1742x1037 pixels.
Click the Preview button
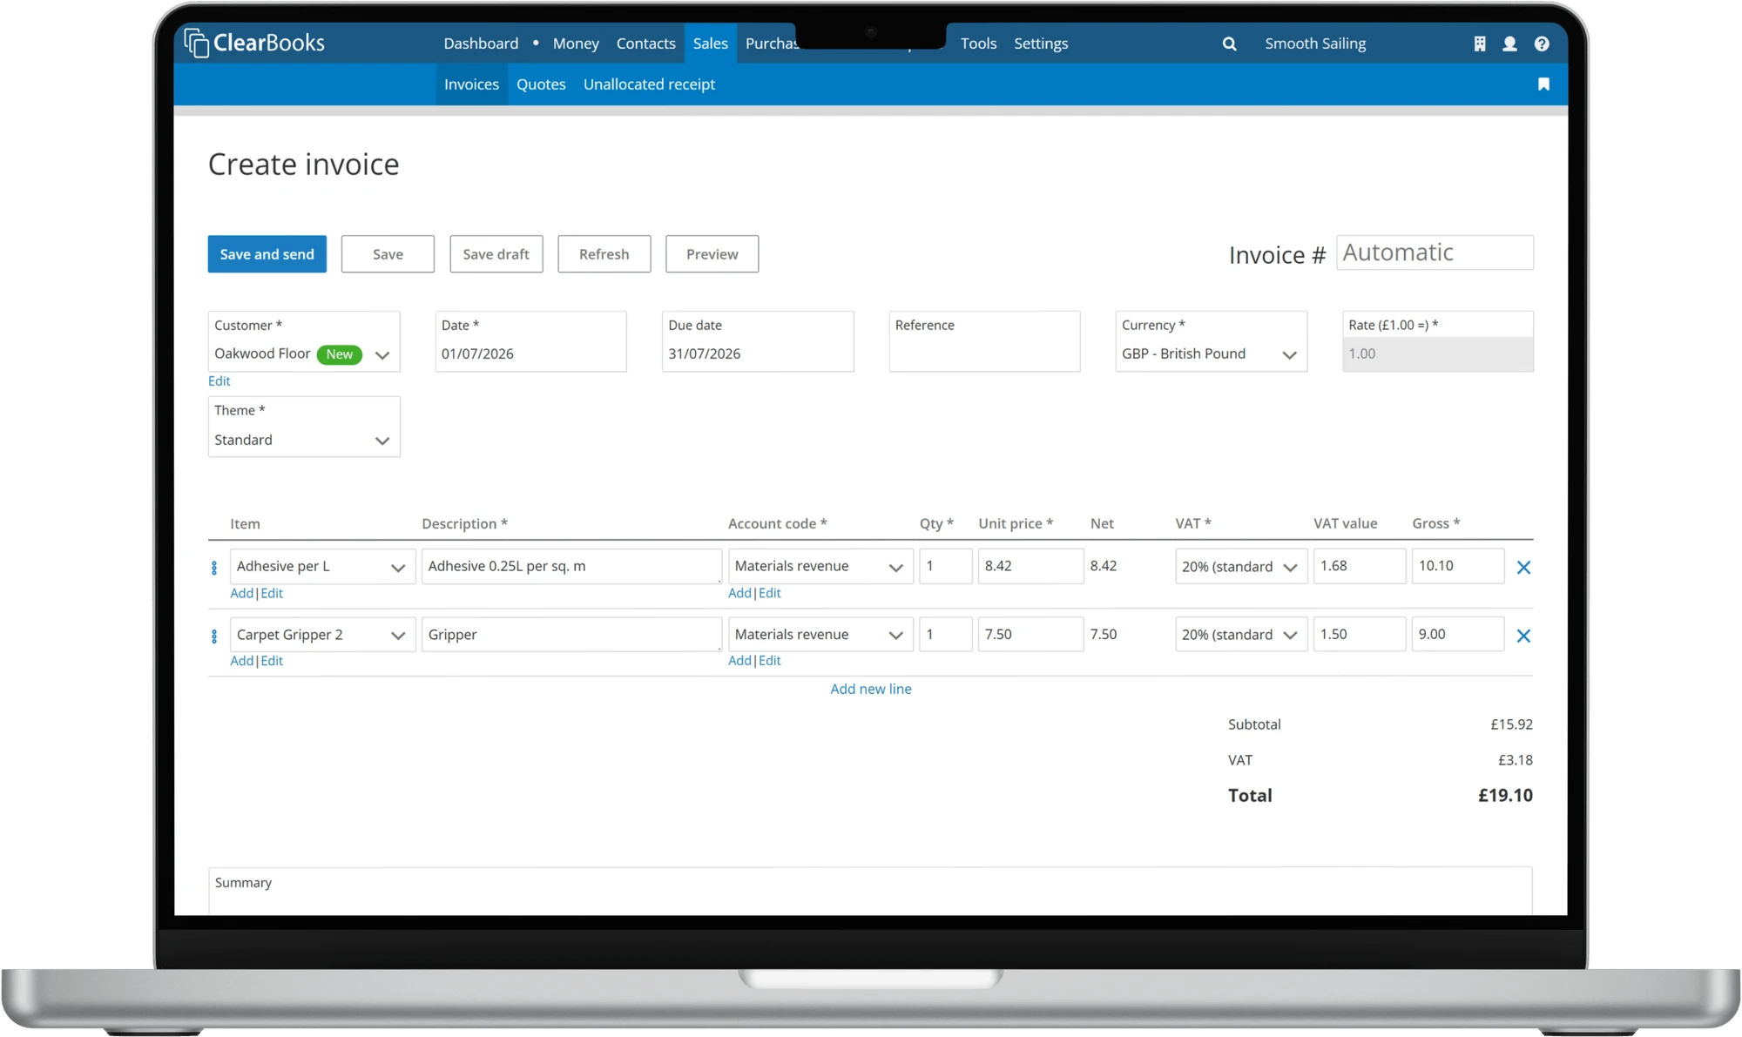[712, 254]
